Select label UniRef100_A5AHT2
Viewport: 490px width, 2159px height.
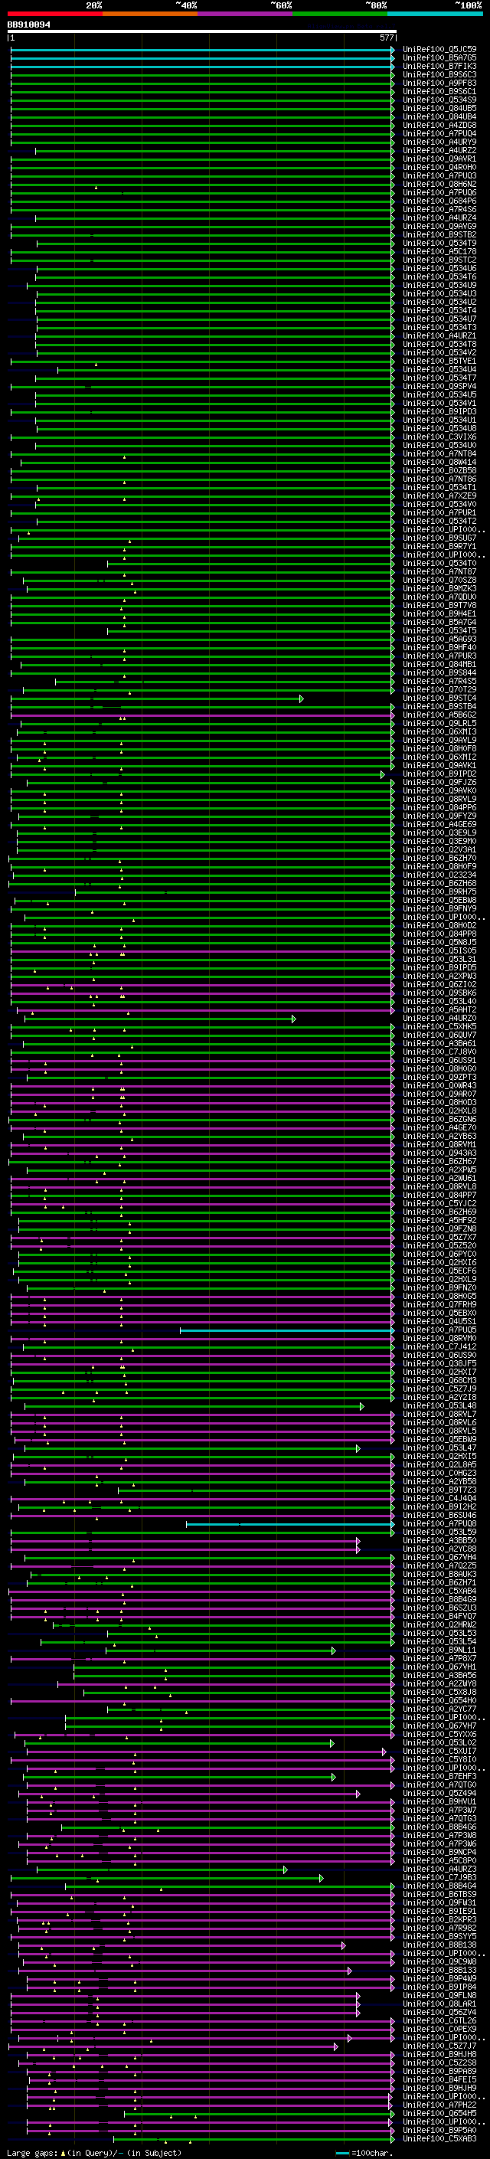click(x=439, y=1010)
